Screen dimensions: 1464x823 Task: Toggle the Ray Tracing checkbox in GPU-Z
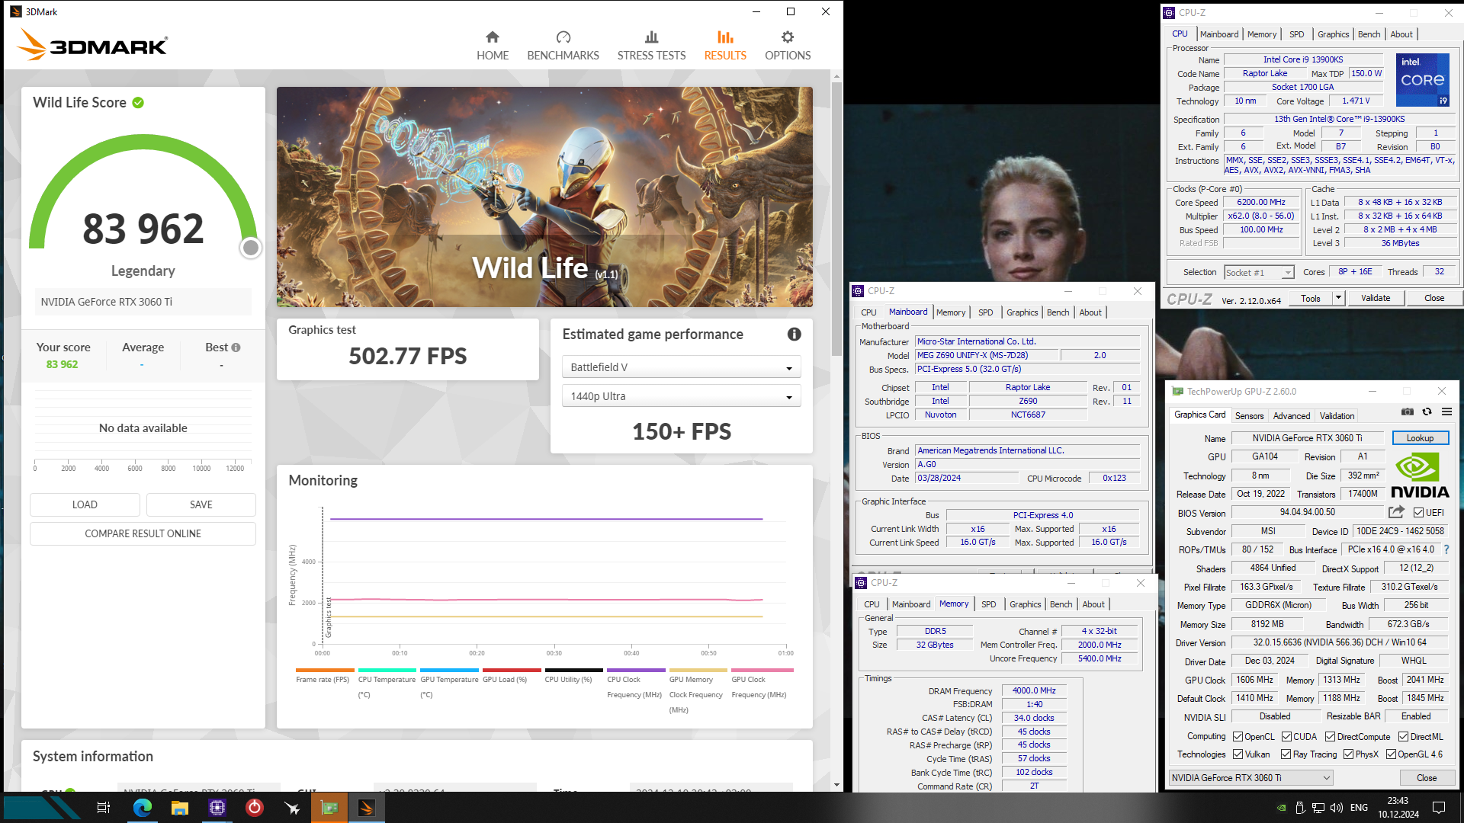point(1286,754)
